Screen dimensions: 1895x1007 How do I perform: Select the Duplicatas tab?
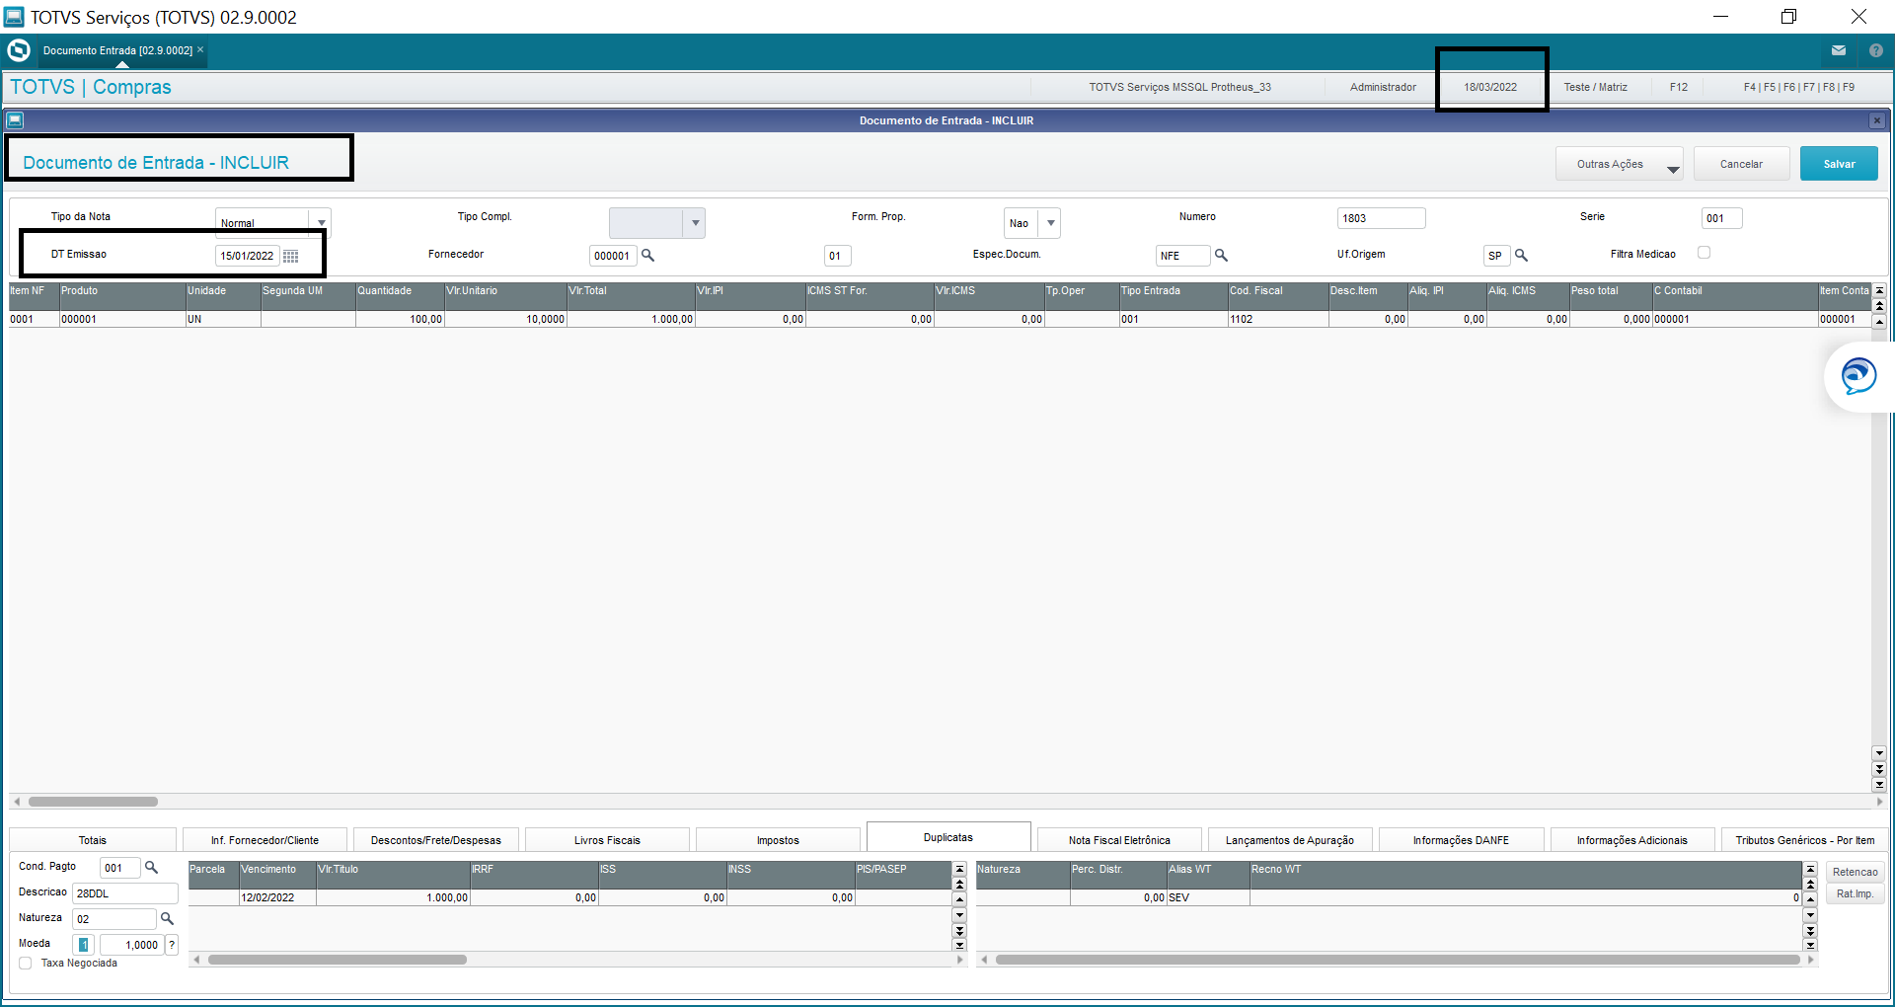[x=948, y=837]
